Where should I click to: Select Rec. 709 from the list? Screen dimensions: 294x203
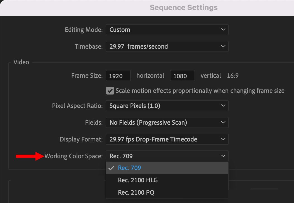coord(167,168)
